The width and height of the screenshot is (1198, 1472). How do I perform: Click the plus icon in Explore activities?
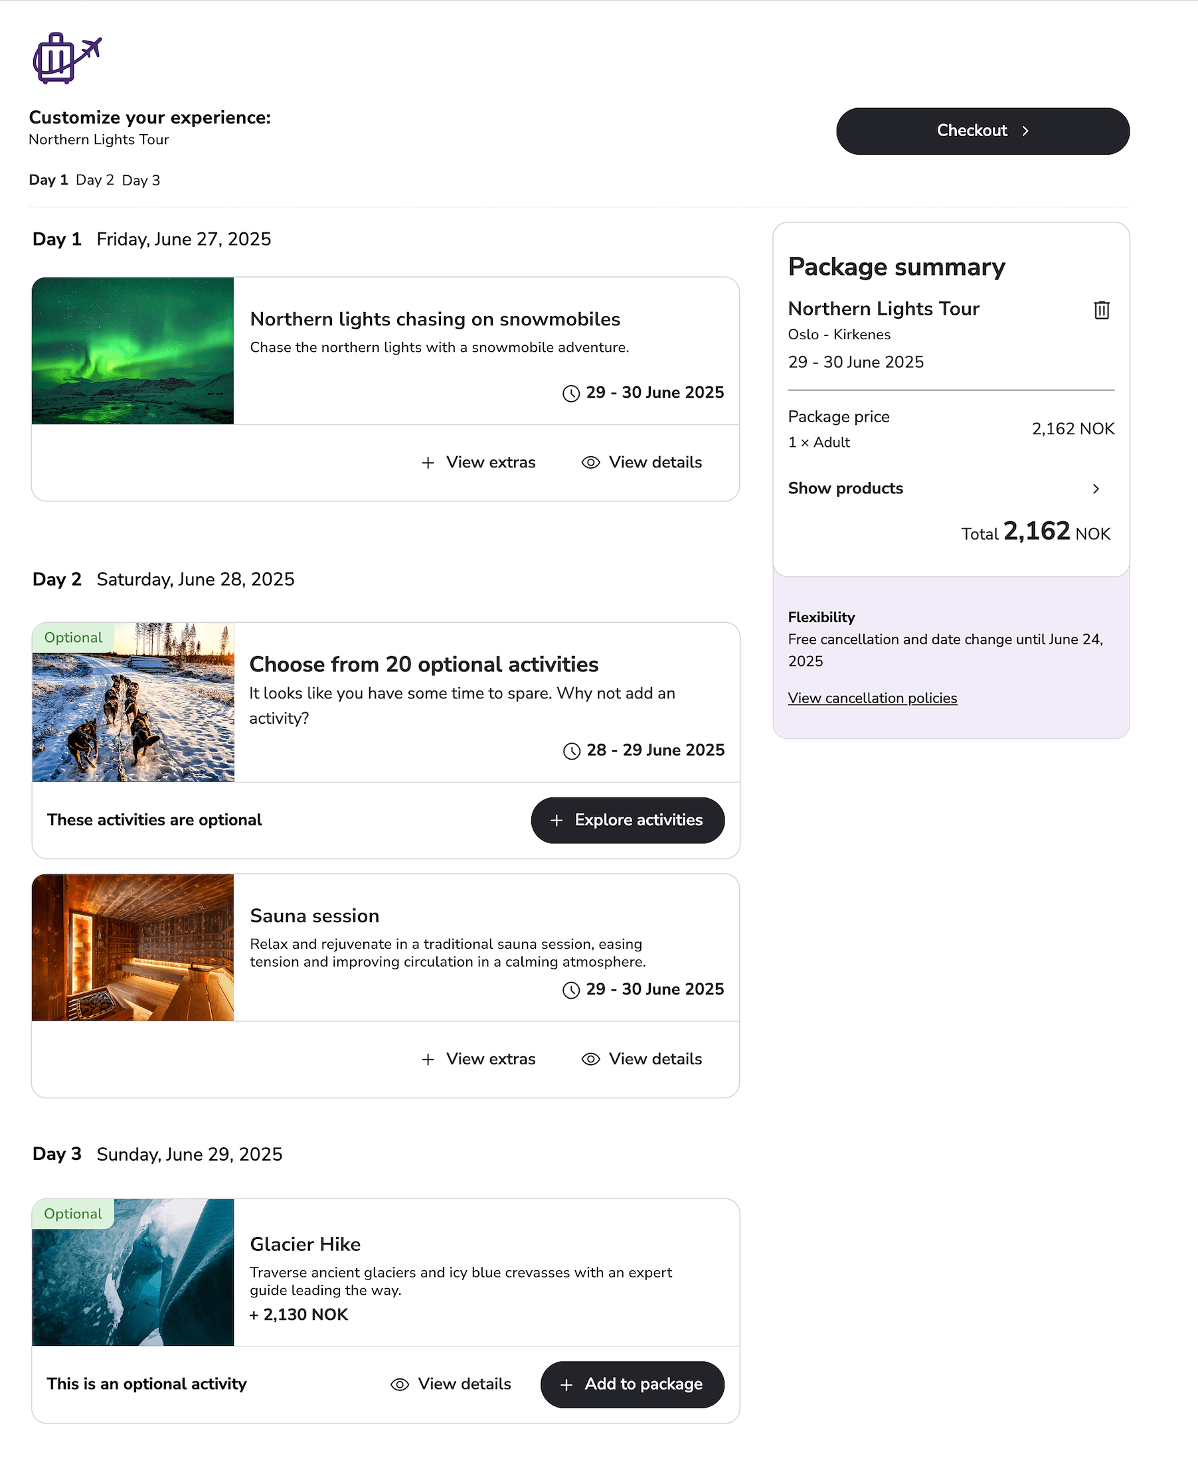pos(556,820)
